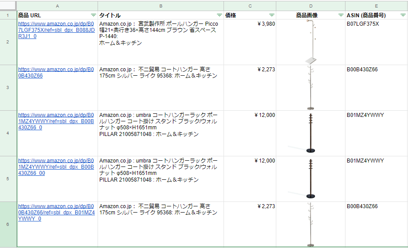Viewport: 408px width, 248px height.
Task: Select the 価格 header cell
Action: [x=250, y=15]
